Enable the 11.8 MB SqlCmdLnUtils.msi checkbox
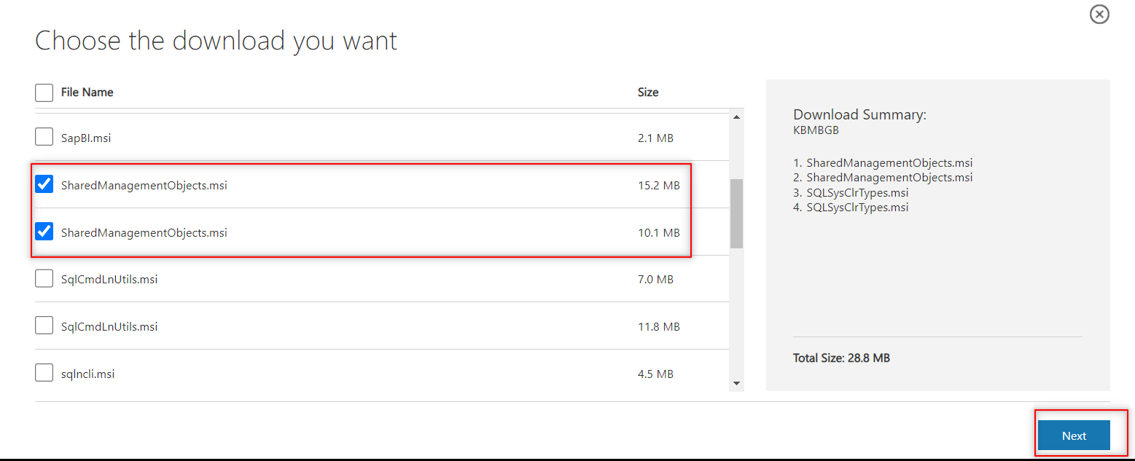The height and width of the screenshot is (461, 1135). click(x=44, y=326)
